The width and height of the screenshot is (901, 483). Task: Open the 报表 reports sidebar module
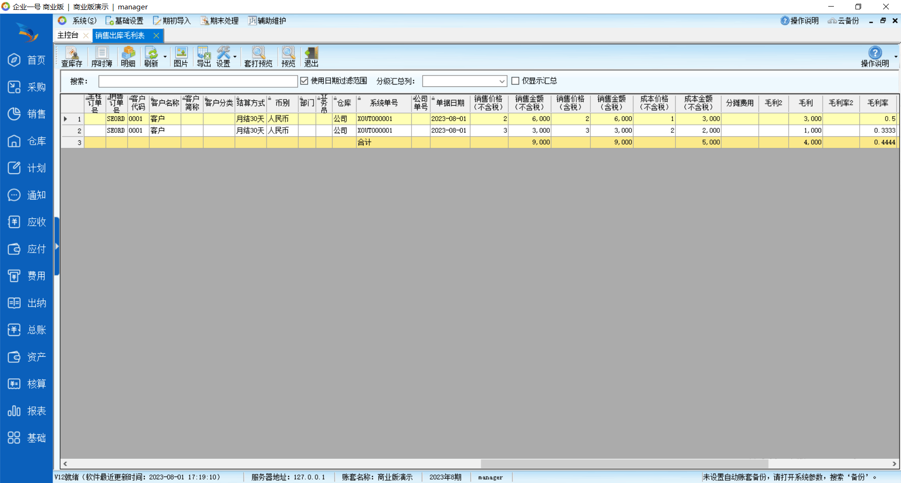click(27, 411)
